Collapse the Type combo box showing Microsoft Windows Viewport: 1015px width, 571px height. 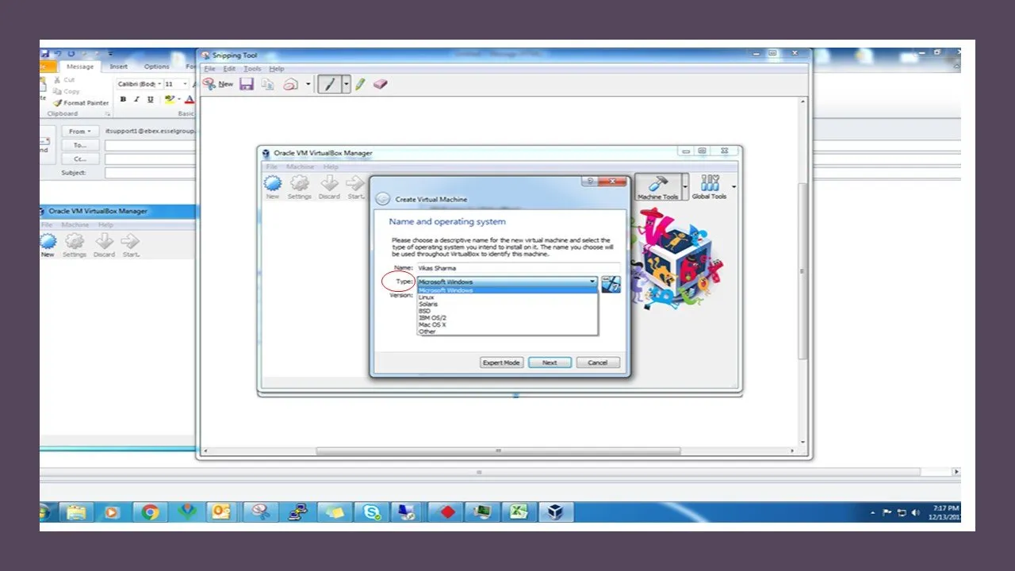tap(507, 282)
